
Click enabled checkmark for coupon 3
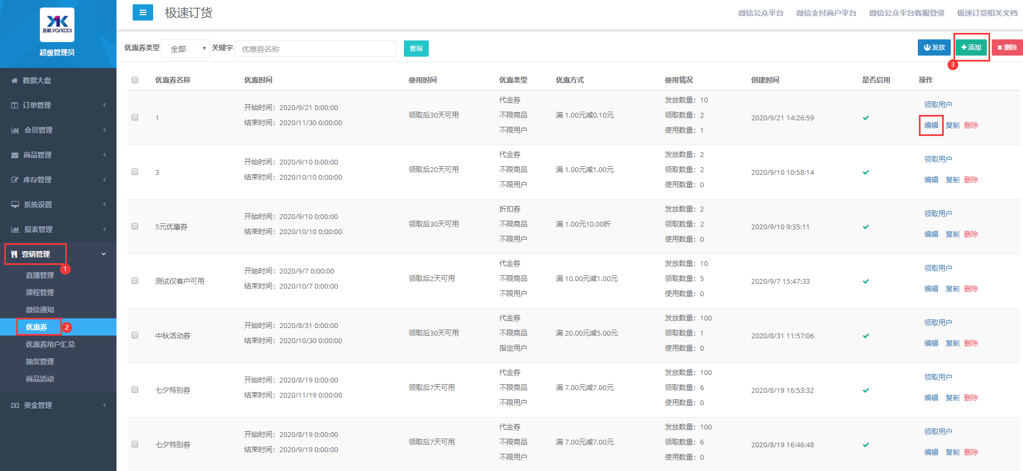tap(866, 172)
